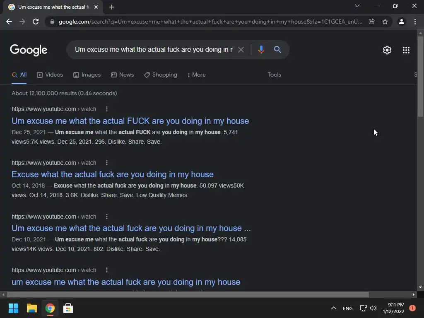
Task: Select the All results tab
Action: pyautogui.click(x=19, y=75)
